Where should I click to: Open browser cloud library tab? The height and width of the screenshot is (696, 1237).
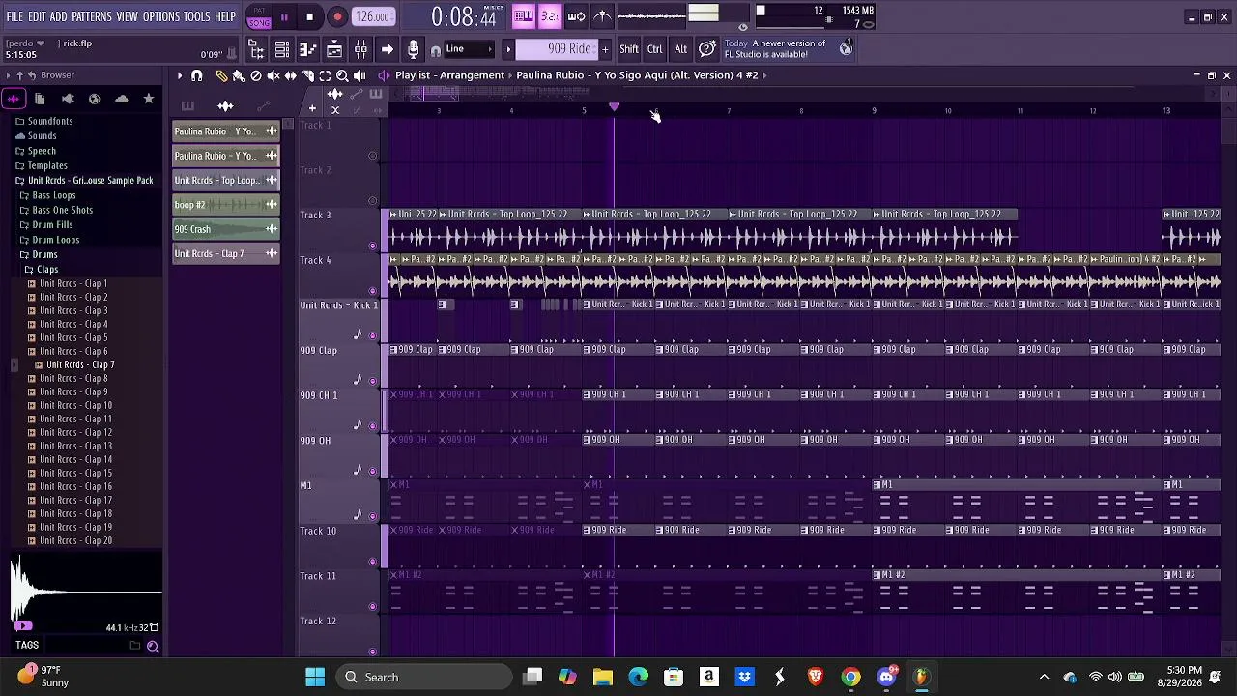click(122, 99)
